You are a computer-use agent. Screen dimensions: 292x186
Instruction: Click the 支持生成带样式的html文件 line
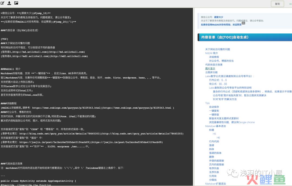tap(16, 91)
